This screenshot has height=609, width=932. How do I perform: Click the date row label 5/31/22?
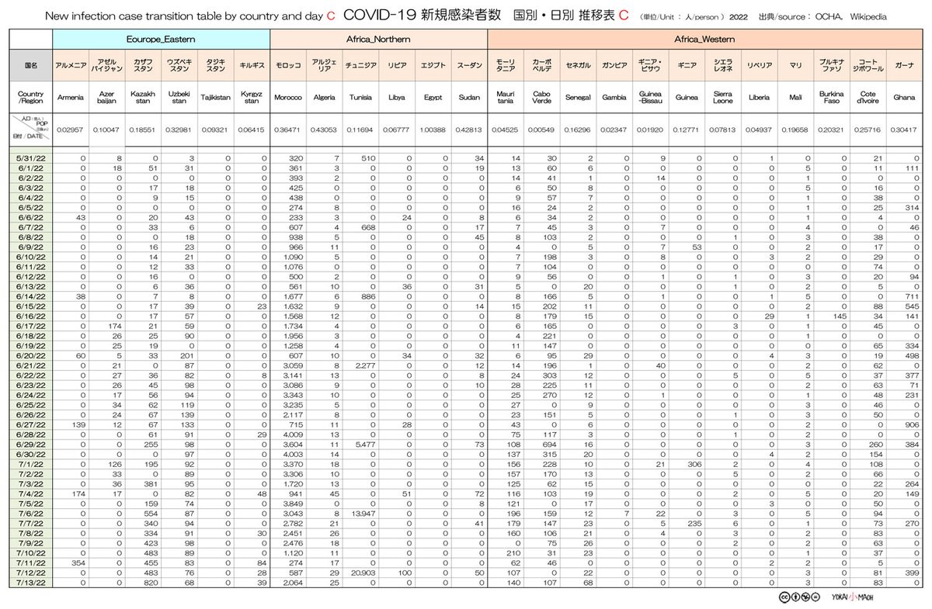[31, 158]
